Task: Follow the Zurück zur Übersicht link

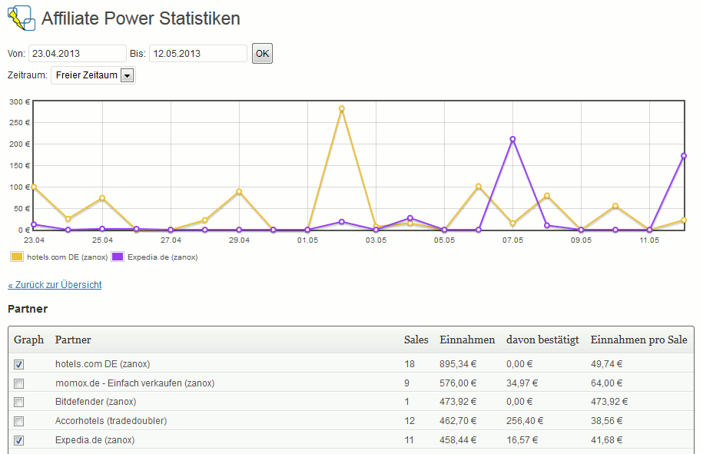Action: pyautogui.click(x=55, y=284)
